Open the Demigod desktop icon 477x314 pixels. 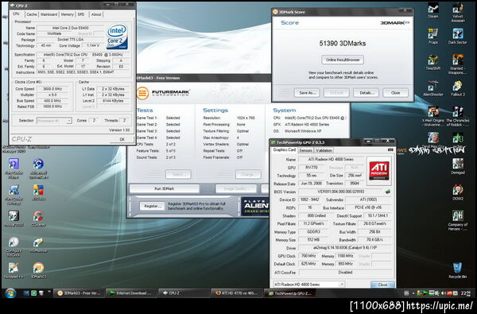point(457,166)
